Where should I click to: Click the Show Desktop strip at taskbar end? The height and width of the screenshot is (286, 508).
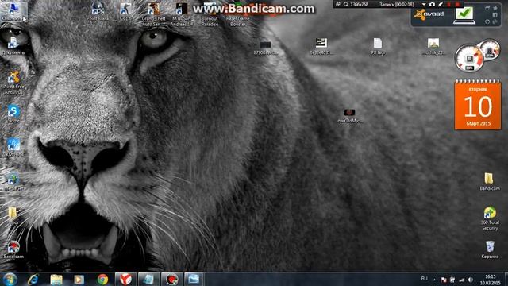[x=506, y=279]
